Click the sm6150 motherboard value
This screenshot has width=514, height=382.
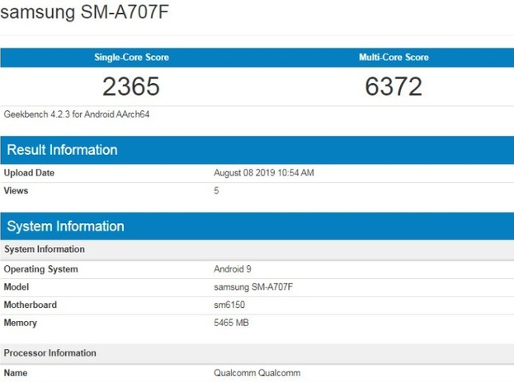pyautogui.click(x=229, y=305)
